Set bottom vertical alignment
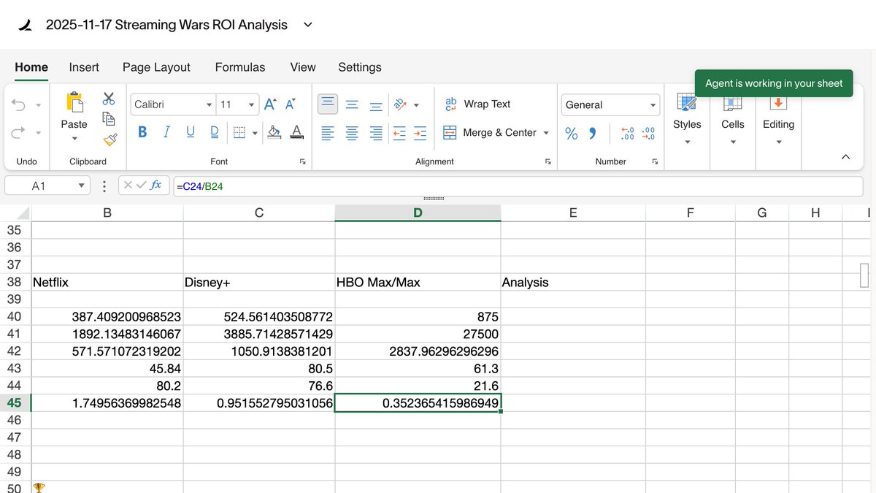Viewport: 876px width, 493px height. click(x=375, y=104)
